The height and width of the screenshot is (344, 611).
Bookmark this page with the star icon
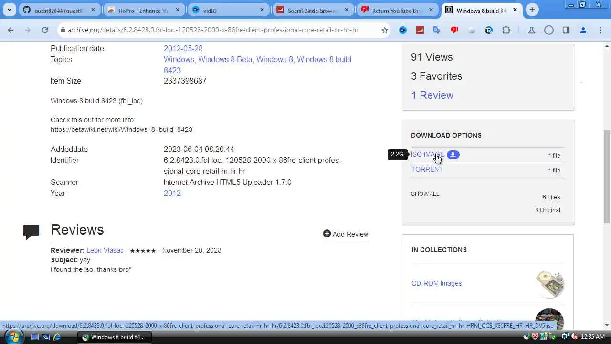(385, 30)
